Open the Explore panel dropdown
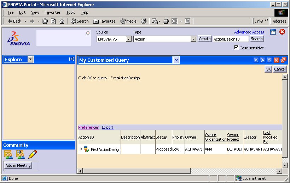The height and width of the screenshot is (183, 290). click(x=30, y=59)
